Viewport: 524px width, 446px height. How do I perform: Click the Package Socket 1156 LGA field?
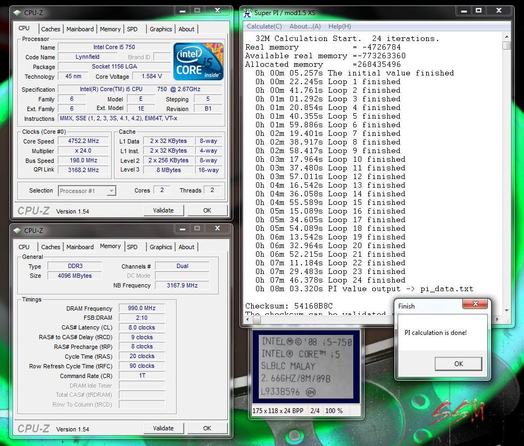tap(115, 67)
